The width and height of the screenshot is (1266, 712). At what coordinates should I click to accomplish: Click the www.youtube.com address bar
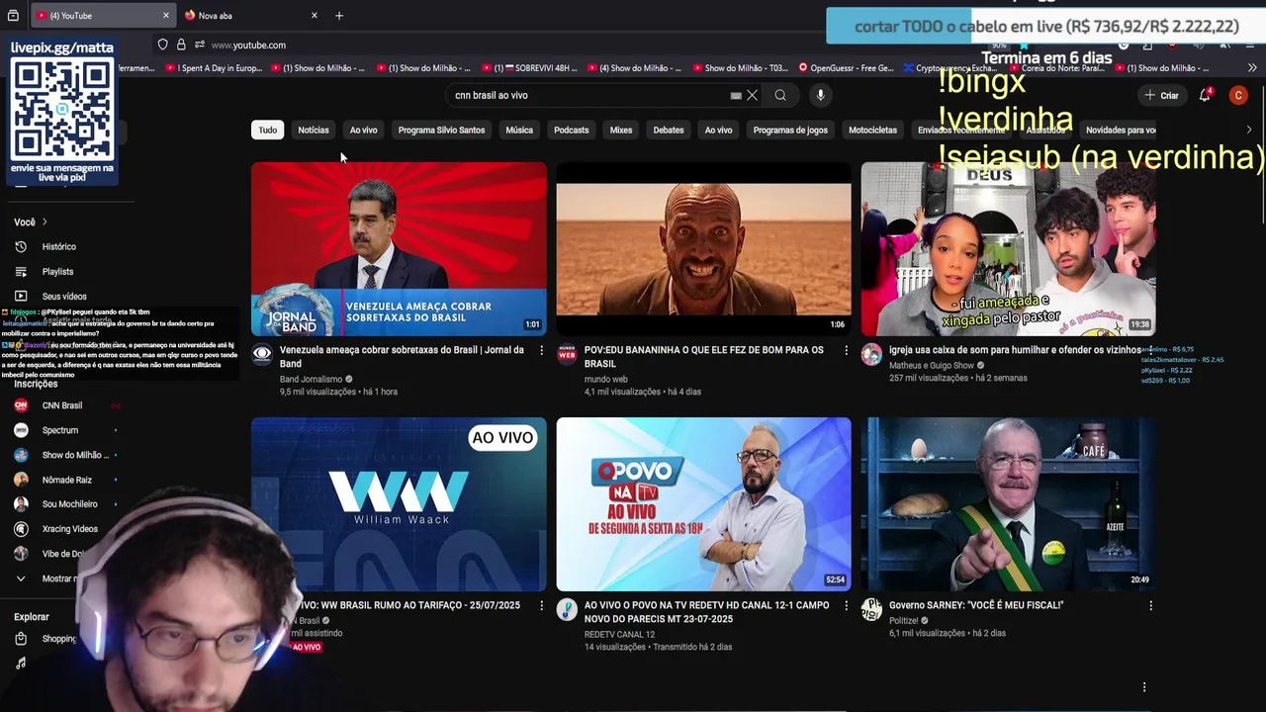click(248, 44)
